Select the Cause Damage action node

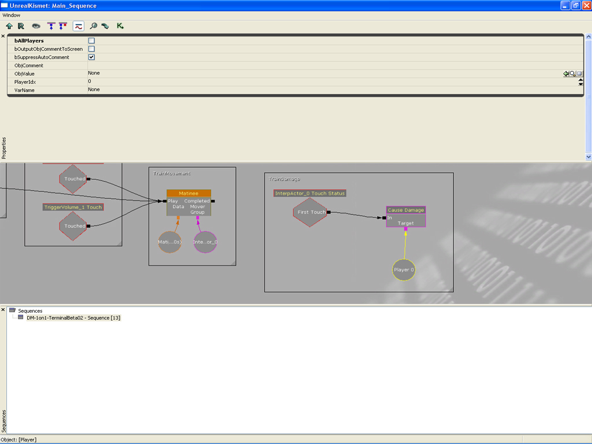click(406, 210)
